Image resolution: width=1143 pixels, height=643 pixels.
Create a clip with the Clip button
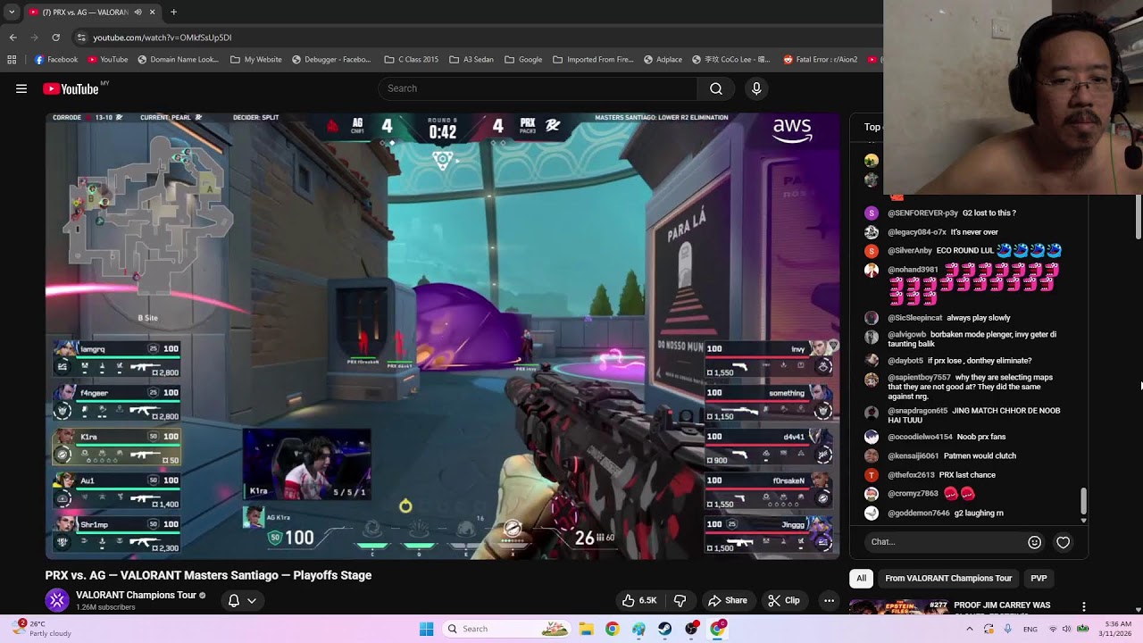784,600
